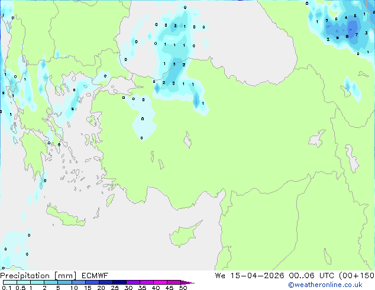Click the Sea of Marmara on map

121,87
